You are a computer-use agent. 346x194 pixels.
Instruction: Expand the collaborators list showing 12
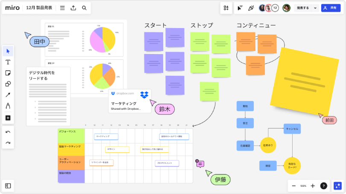(275, 8)
